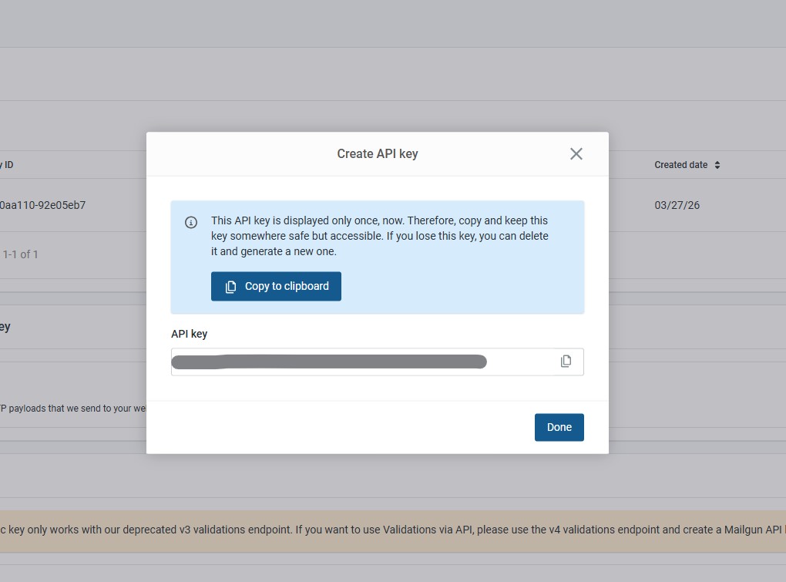
Task: Click the info icon in blue notice
Action: (191, 223)
